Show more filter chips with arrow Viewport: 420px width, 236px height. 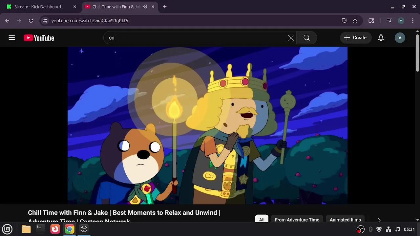379,220
